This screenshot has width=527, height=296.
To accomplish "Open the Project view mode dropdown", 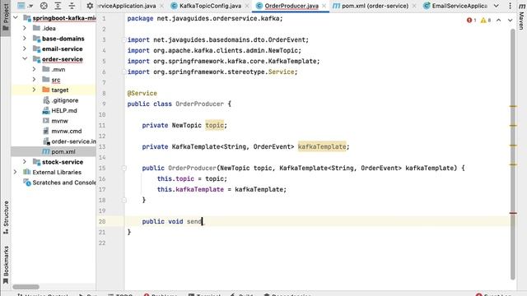I will pyautogui.click(x=25, y=6).
